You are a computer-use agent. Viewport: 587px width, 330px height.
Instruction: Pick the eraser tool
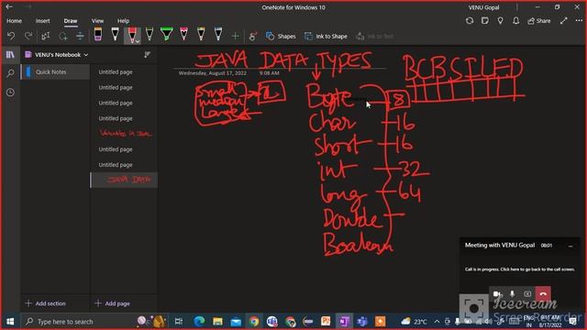click(x=98, y=35)
